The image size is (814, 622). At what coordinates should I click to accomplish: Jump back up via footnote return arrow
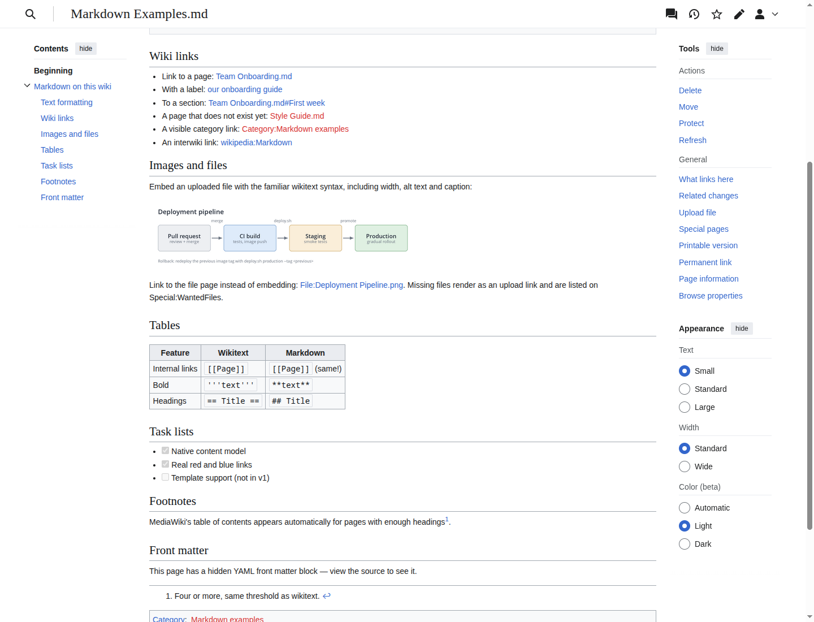tap(327, 595)
